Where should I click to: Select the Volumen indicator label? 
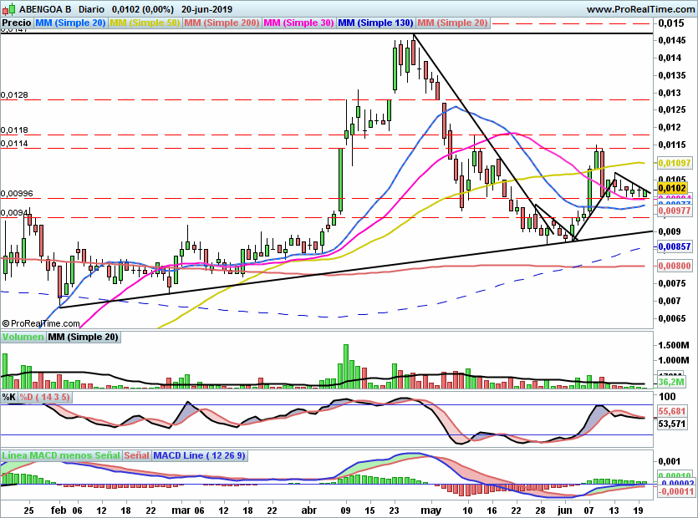[23, 337]
